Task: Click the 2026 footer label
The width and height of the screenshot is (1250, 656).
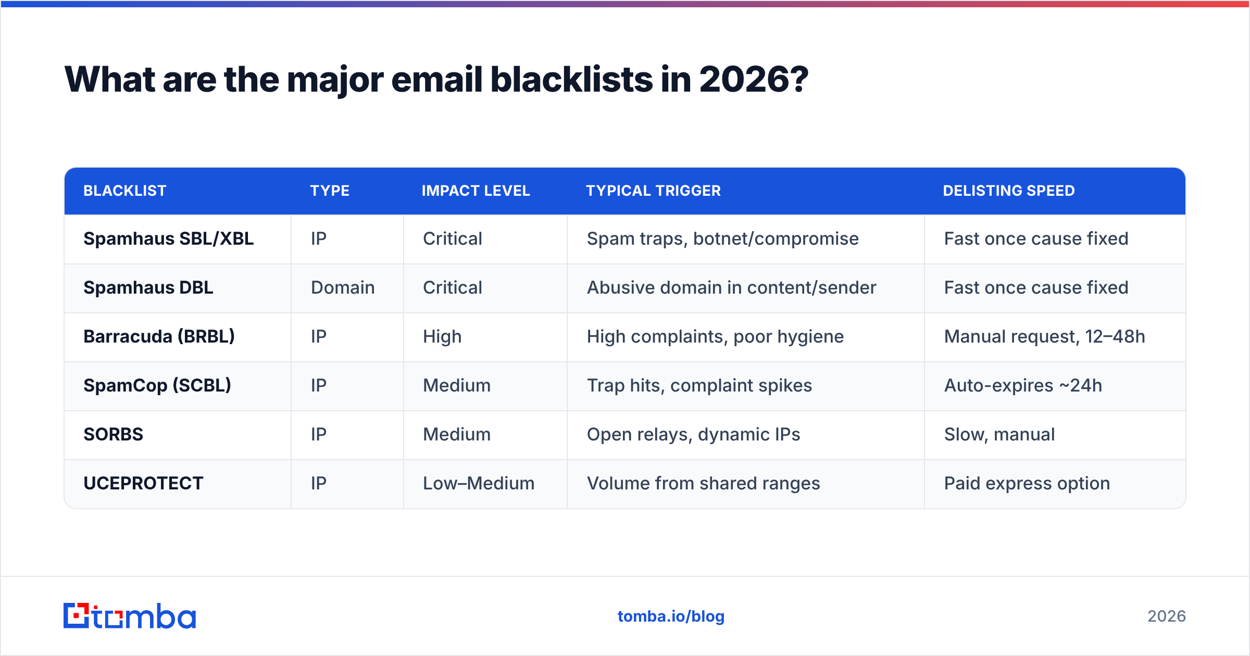Action: click(1167, 616)
